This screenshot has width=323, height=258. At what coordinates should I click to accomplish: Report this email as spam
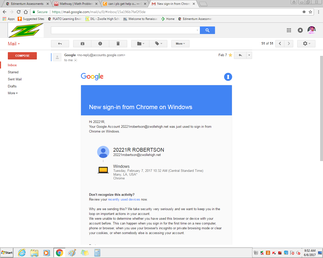coord(100,44)
